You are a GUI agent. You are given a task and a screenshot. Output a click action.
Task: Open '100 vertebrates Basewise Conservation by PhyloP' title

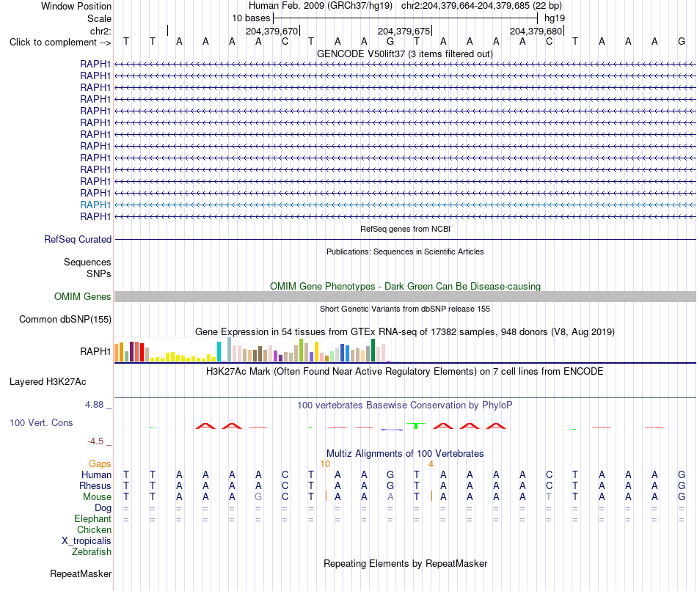coord(404,405)
